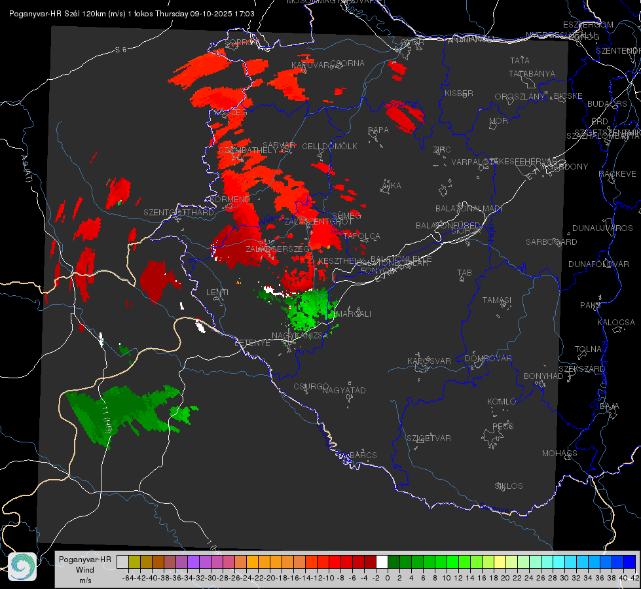Click the PAPA city label
641x589 pixels.
point(378,130)
